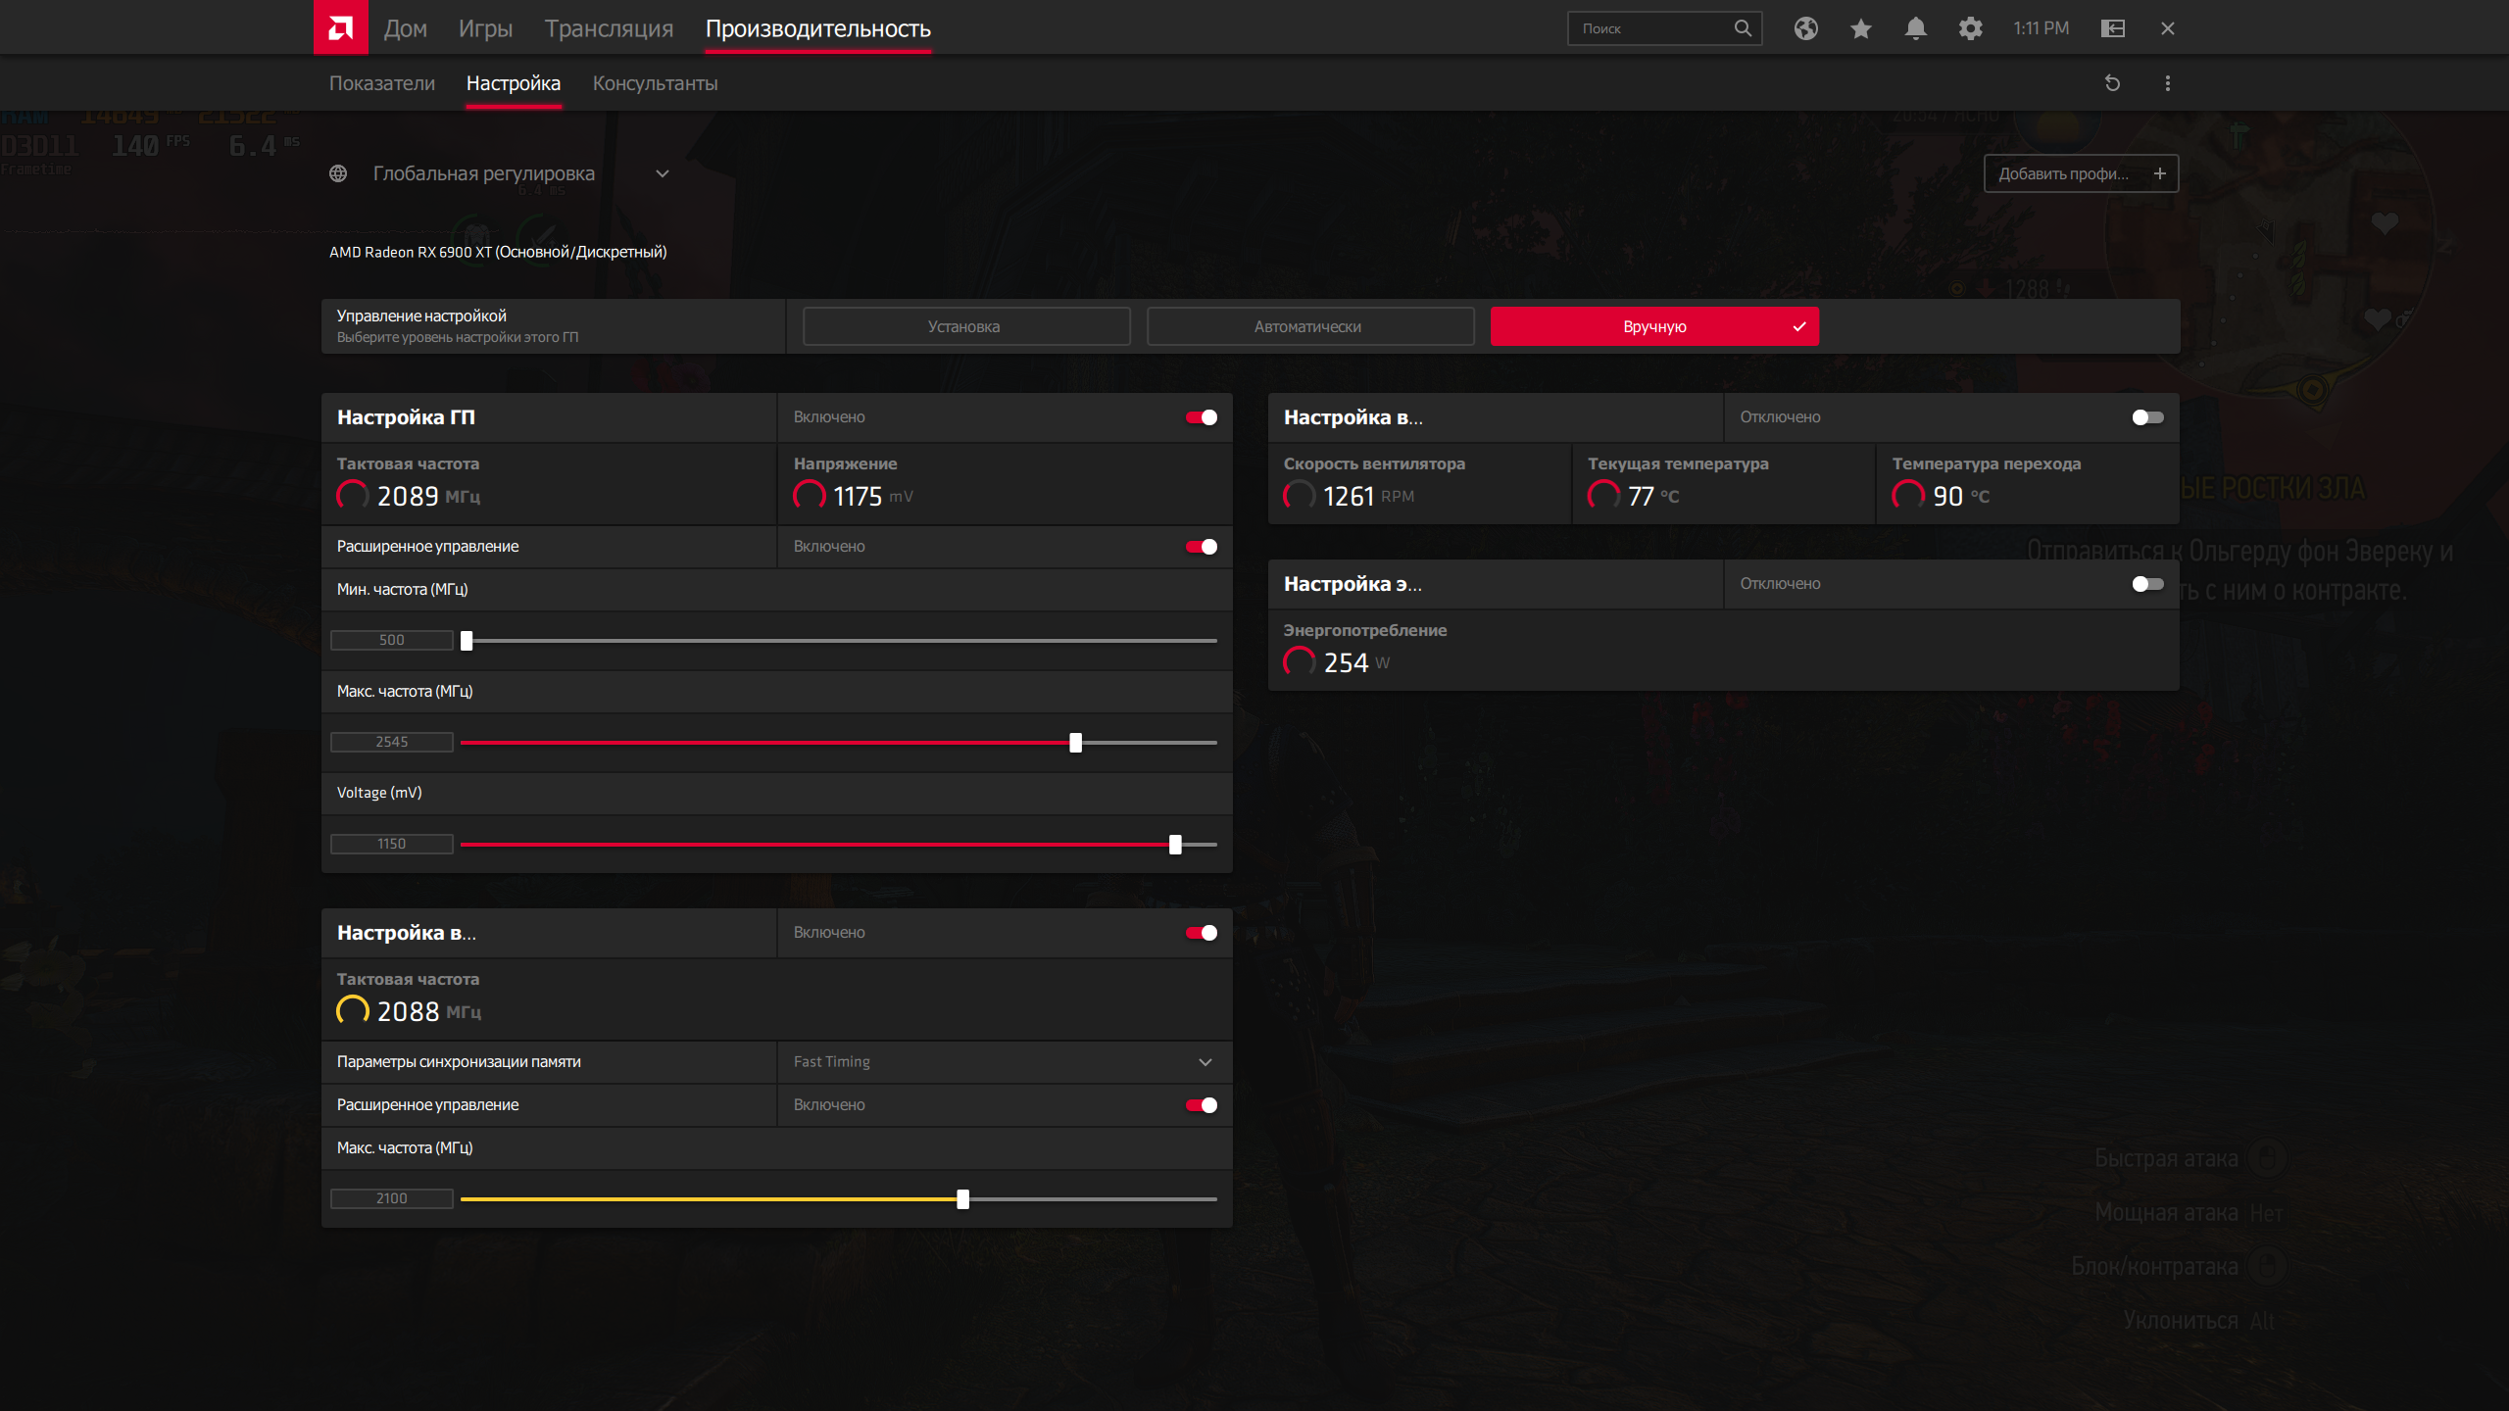Enable the power tuning toggle
Screen dimensions: 2509x1411
pyautogui.click(x=2147, y=584)
